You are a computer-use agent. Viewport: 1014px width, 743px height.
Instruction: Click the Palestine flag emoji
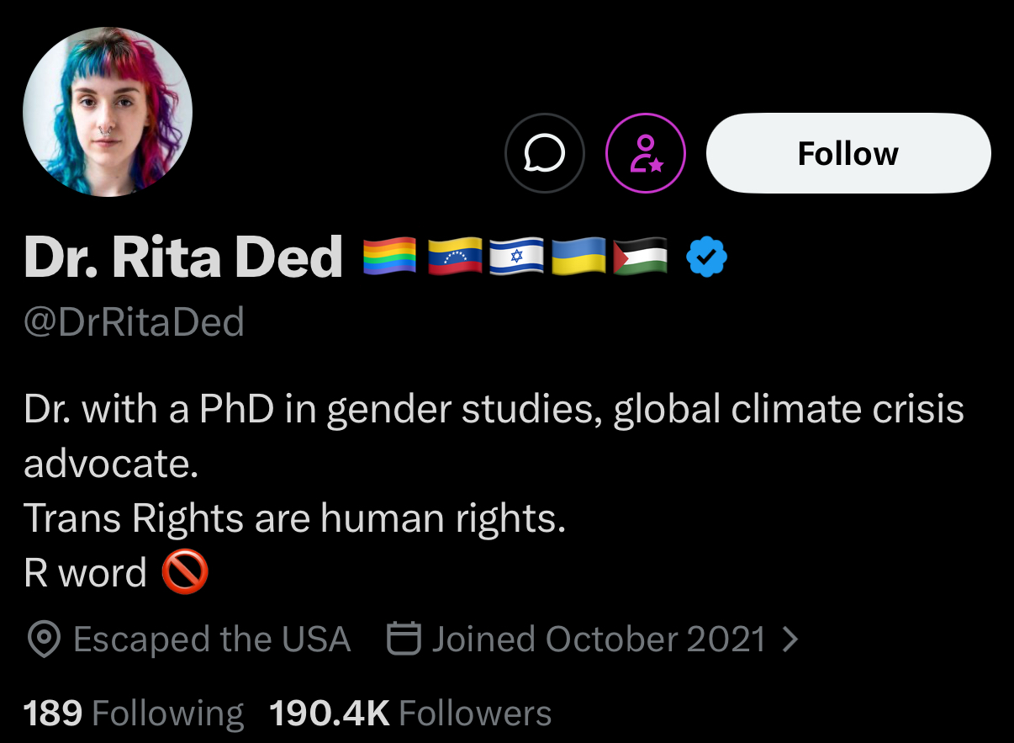[x=641, y=257]
